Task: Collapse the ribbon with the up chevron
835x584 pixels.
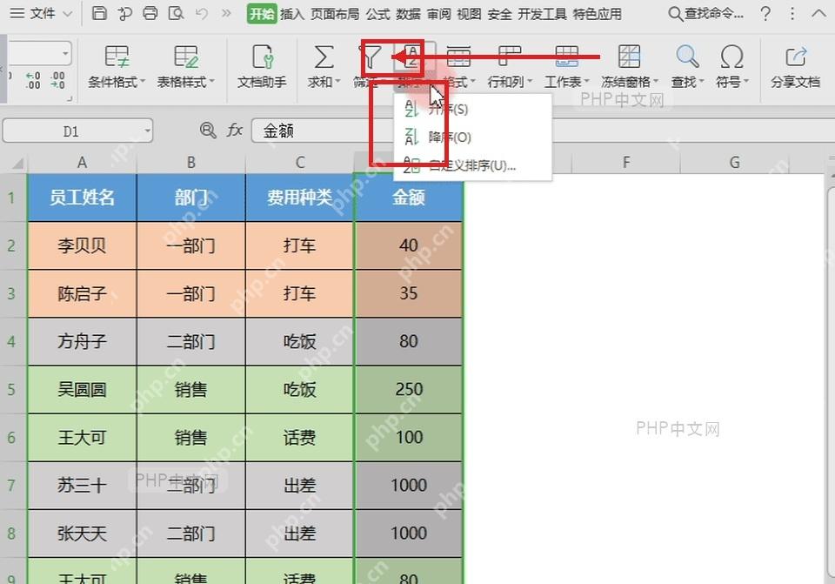Action: 818,14
